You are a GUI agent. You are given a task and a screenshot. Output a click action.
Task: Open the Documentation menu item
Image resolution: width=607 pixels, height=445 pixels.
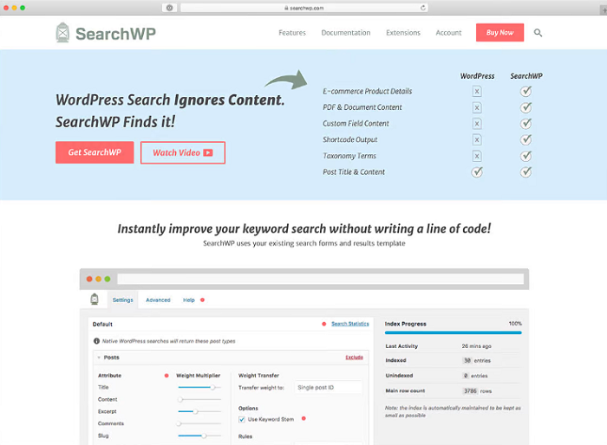point(346,33)
